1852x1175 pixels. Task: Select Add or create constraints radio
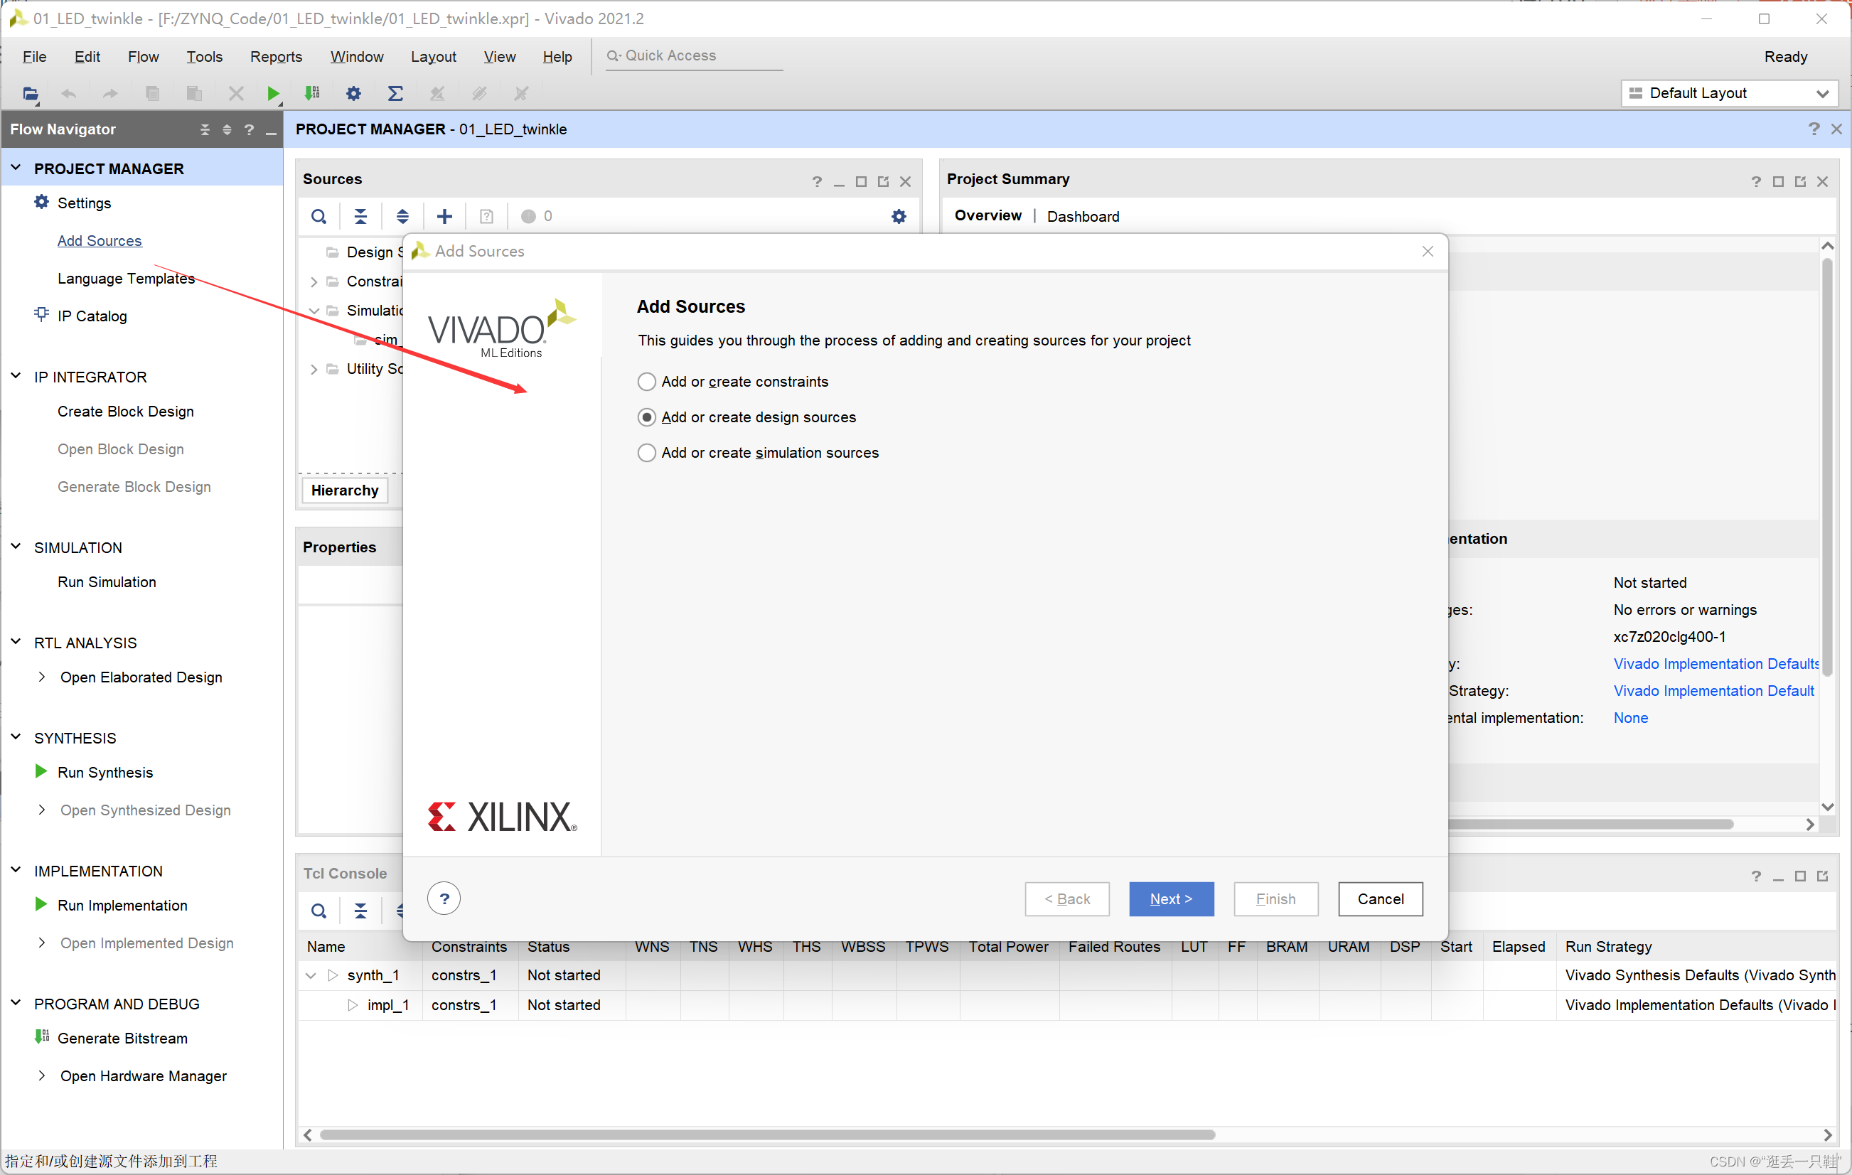pyautogui.click(x=647, y=382)
